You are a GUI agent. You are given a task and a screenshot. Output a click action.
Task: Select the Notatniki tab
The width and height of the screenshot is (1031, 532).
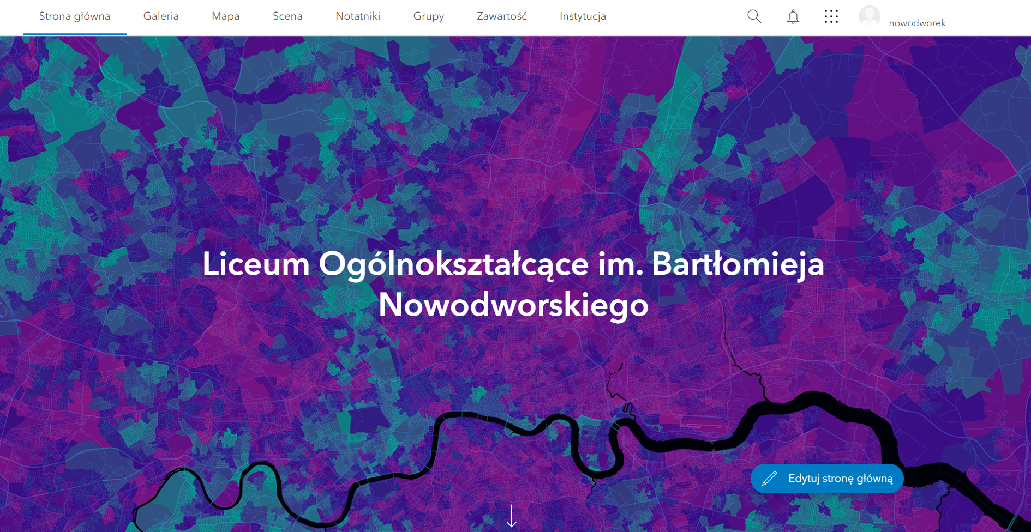(358, 16)
